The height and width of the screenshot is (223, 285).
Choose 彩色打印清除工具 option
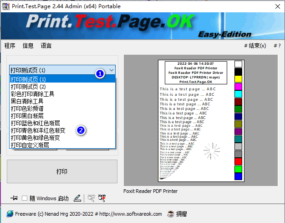[62, 94]
